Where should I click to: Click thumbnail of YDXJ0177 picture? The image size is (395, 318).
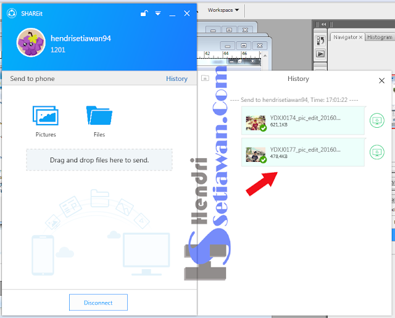(256, 154)
